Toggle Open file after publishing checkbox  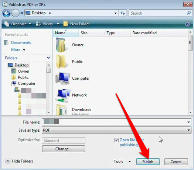[116, 140]
